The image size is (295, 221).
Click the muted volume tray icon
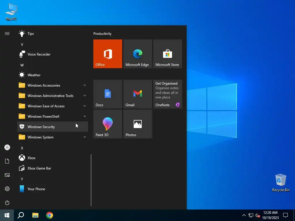pyautogui.click(x=258, y=215)
